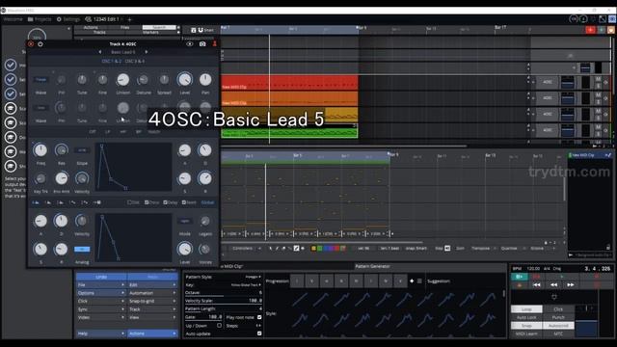This screenshot has width=617, height=347.
Task: Enable the Up / Down checkbox
Action: coord(219,326)
